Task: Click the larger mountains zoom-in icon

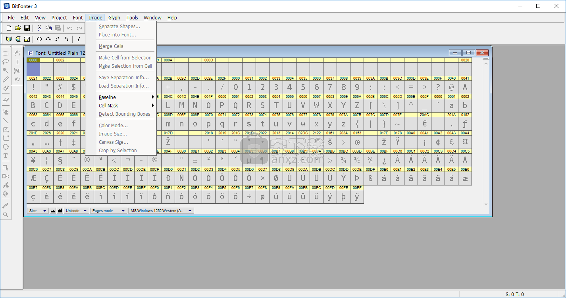Action: tap(60, 211)
